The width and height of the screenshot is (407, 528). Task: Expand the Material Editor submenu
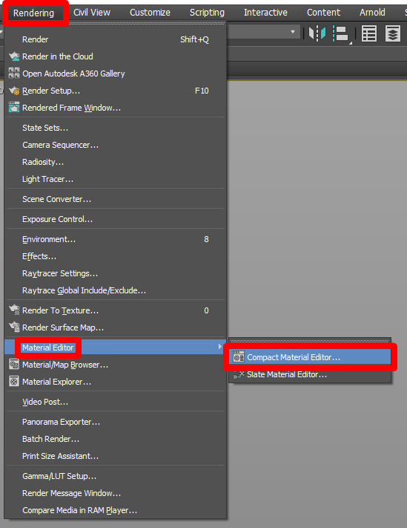115,348
